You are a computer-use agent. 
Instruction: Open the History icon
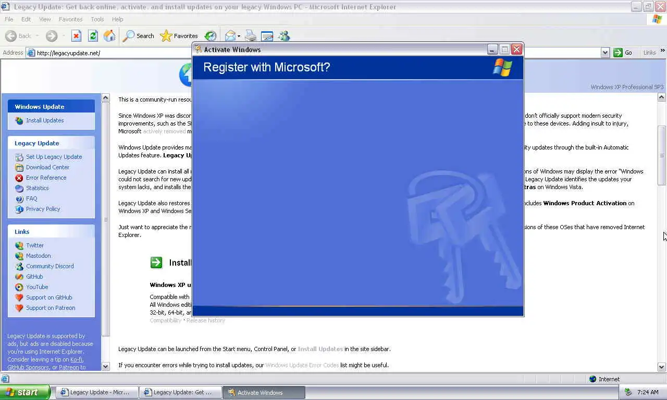tap(211, 36)
